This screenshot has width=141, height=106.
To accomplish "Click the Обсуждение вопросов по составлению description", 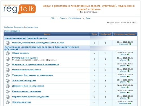I will [x=34, y=60].
